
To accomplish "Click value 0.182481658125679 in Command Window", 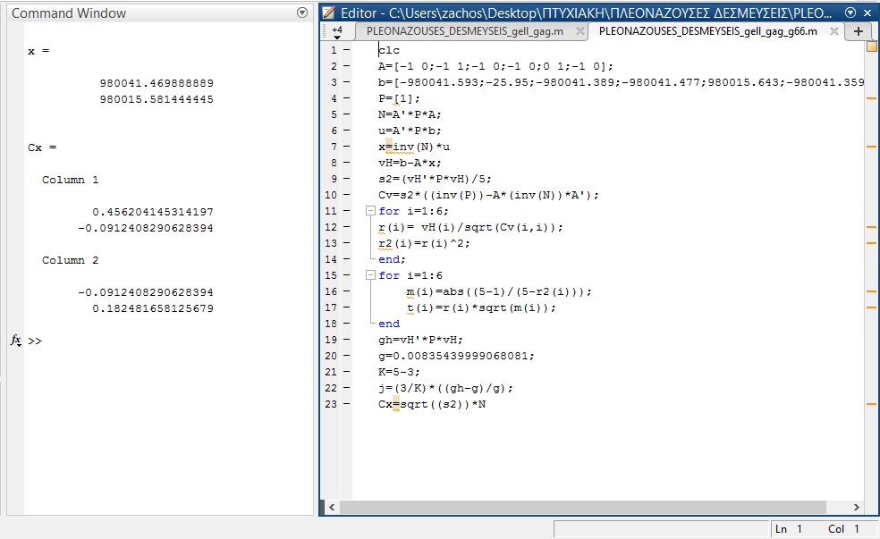I will click(x=153, y=308).
